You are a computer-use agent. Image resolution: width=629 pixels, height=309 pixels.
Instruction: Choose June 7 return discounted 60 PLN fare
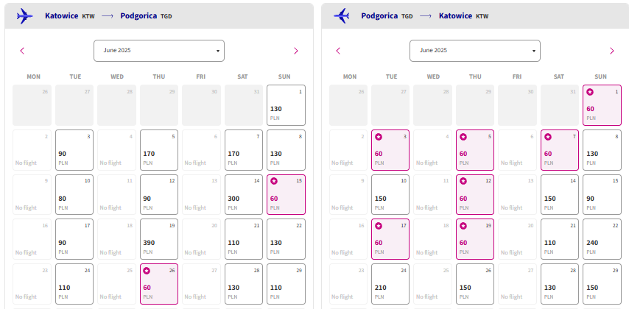560,150
